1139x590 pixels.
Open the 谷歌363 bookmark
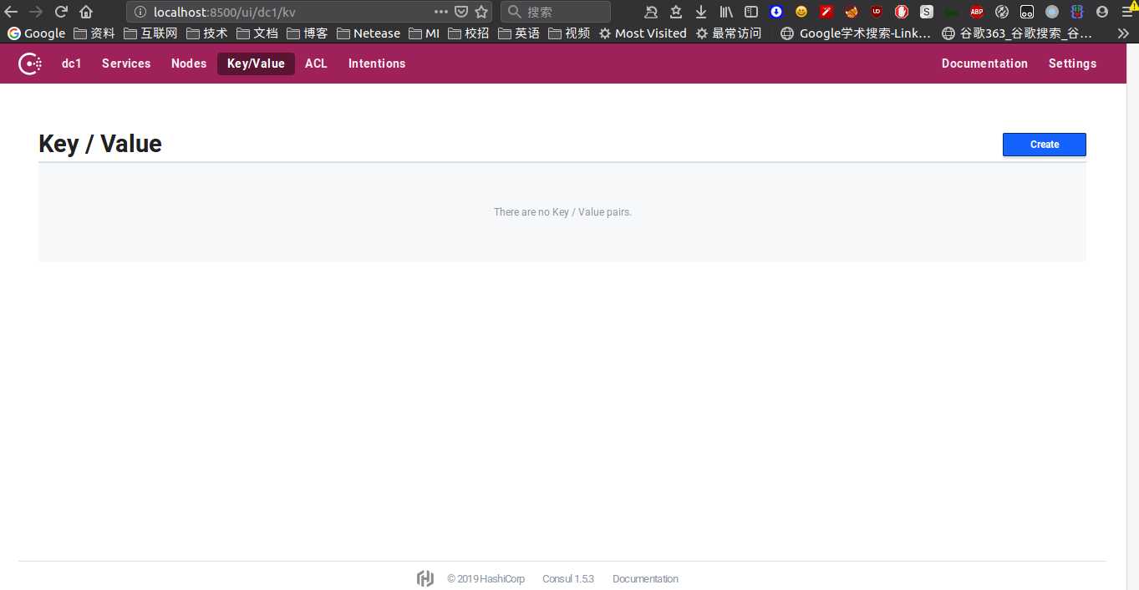coord(1017,33)
